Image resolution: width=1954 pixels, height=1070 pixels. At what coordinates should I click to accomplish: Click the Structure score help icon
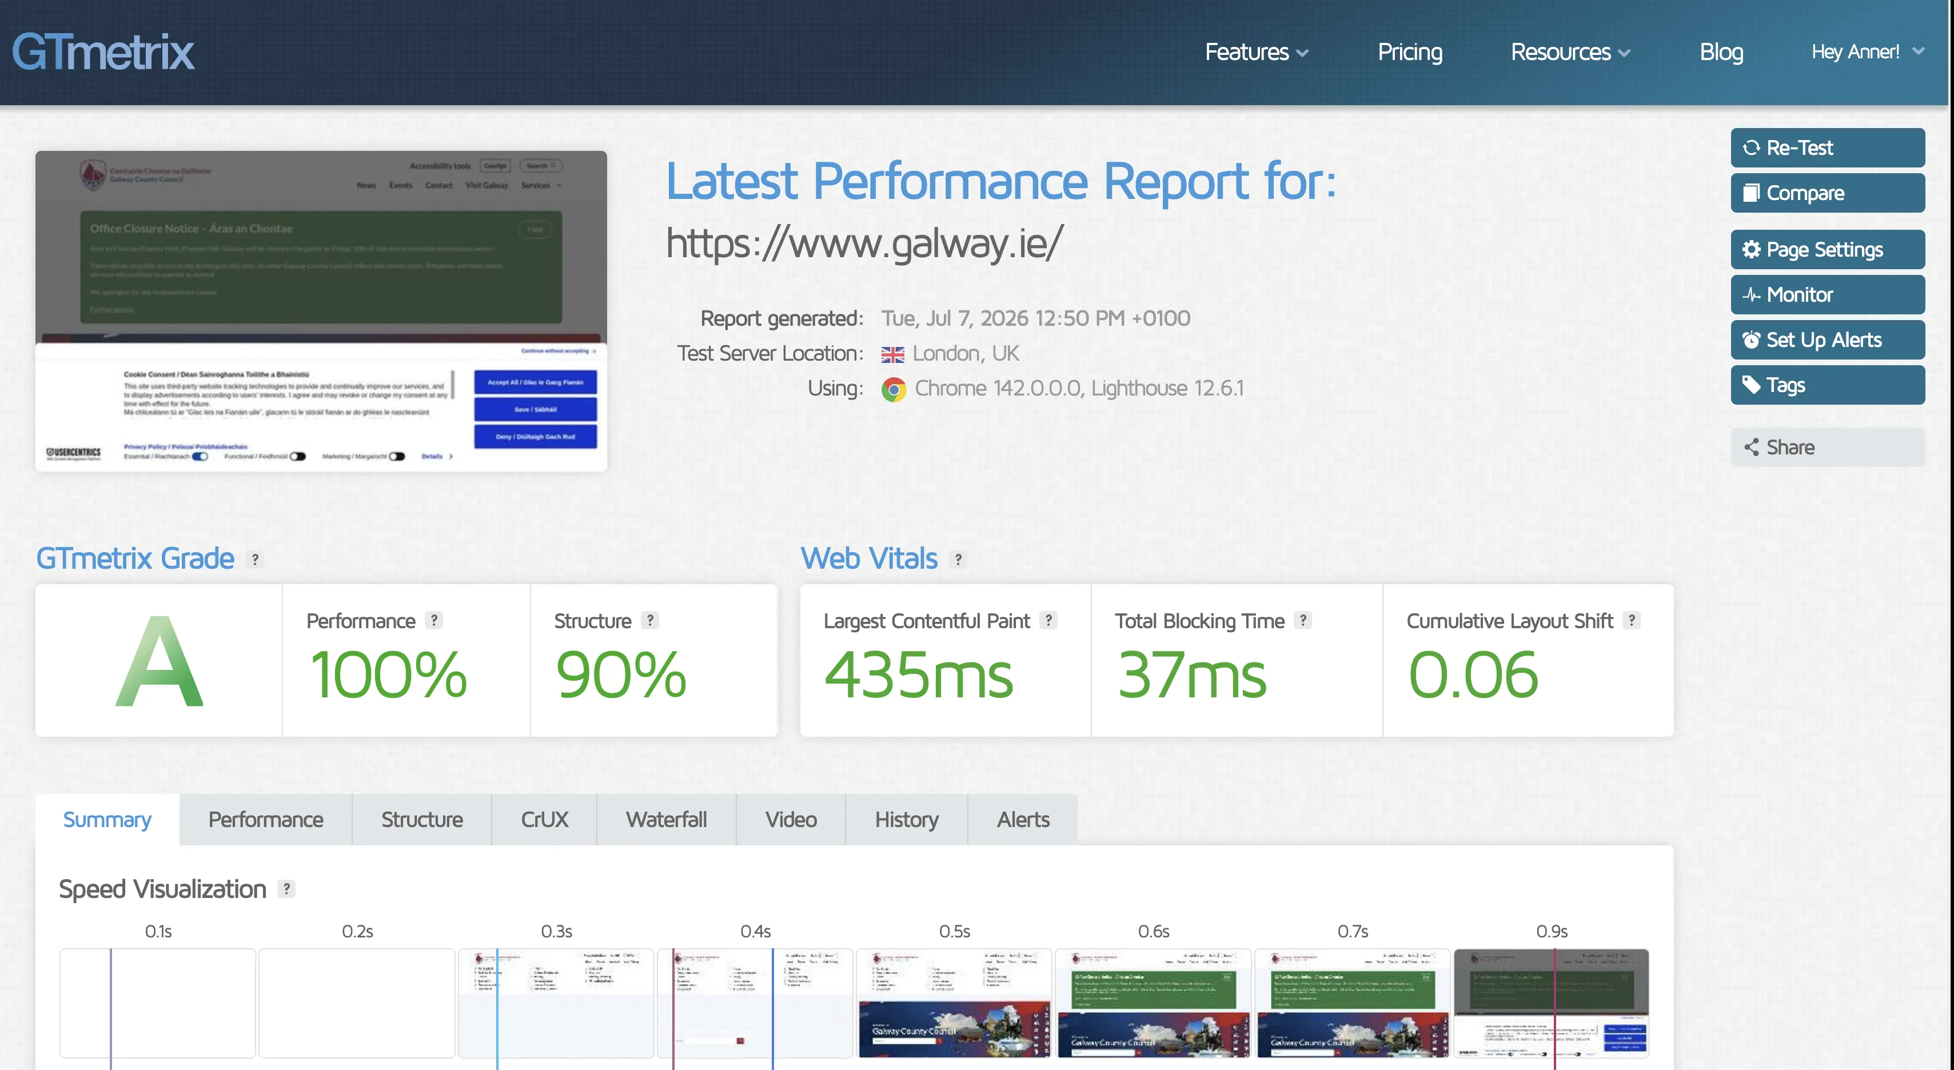coord(649,620)
